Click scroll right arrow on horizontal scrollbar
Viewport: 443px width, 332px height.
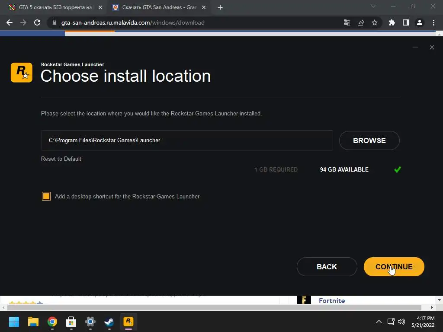pos(432,307)
